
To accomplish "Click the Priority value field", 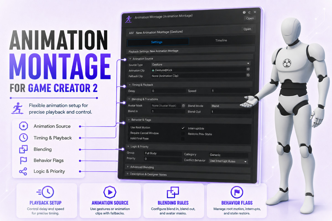I will [x=163, y=159].
